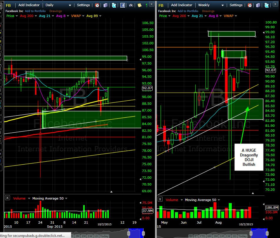Click Add Indicator on the Weekly chart
Image resolution: width=280 pixels, height=238 pixels.
click(181, 5)
